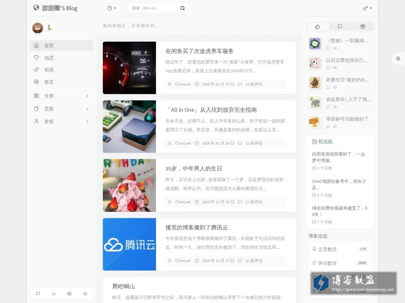Click the strawberry cake thumbnail
The image size is (405, 303).
129,186
